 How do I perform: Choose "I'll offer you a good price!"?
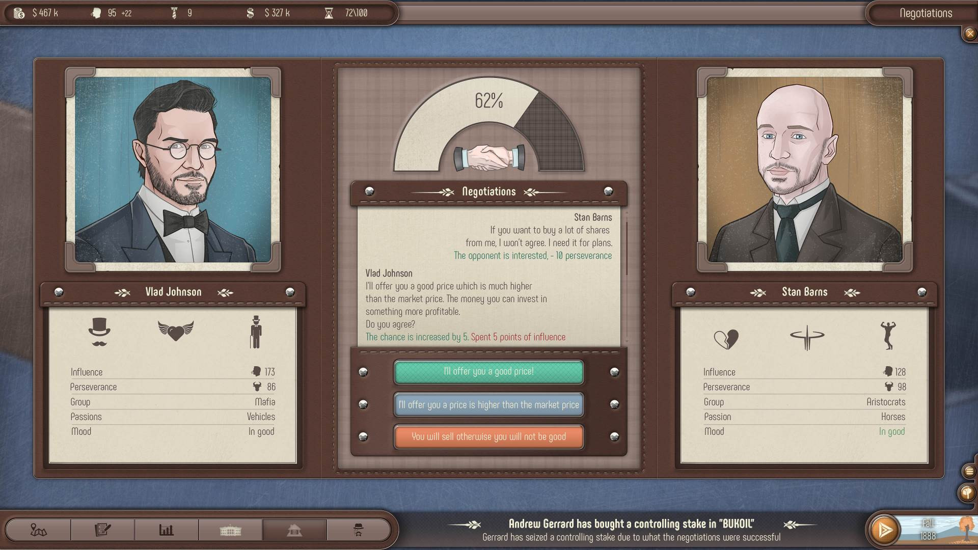pos(488,372)
